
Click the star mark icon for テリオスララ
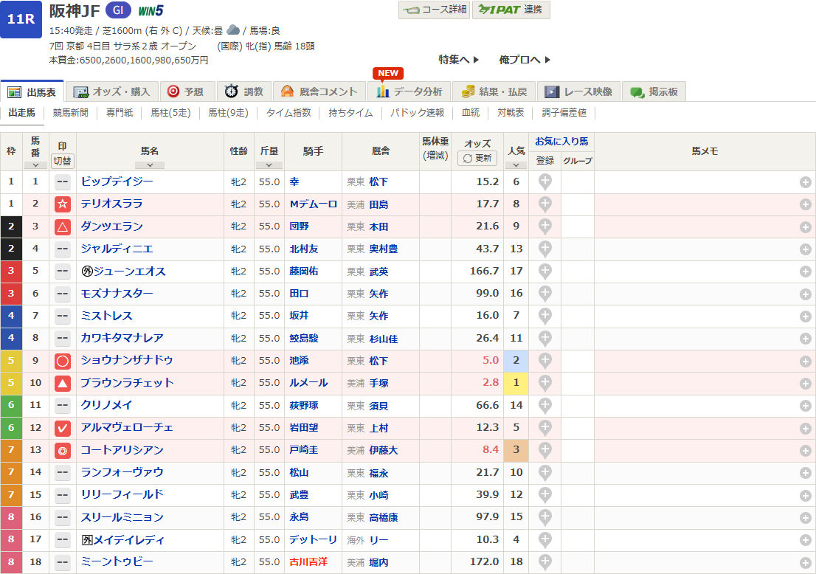pos(63,204)
